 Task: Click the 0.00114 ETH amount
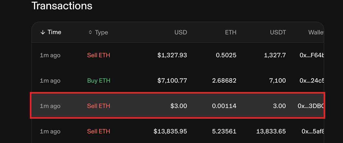pos(224,106)
